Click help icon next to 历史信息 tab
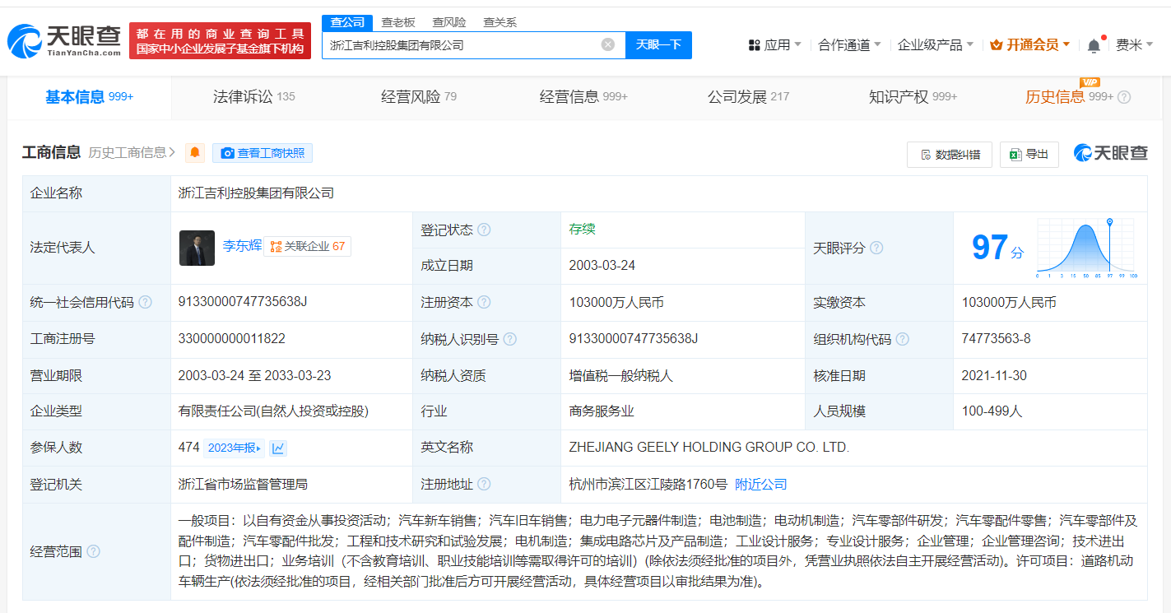Image resolution: width=1171 pixels, height=613 pixels. point(1124,97)
